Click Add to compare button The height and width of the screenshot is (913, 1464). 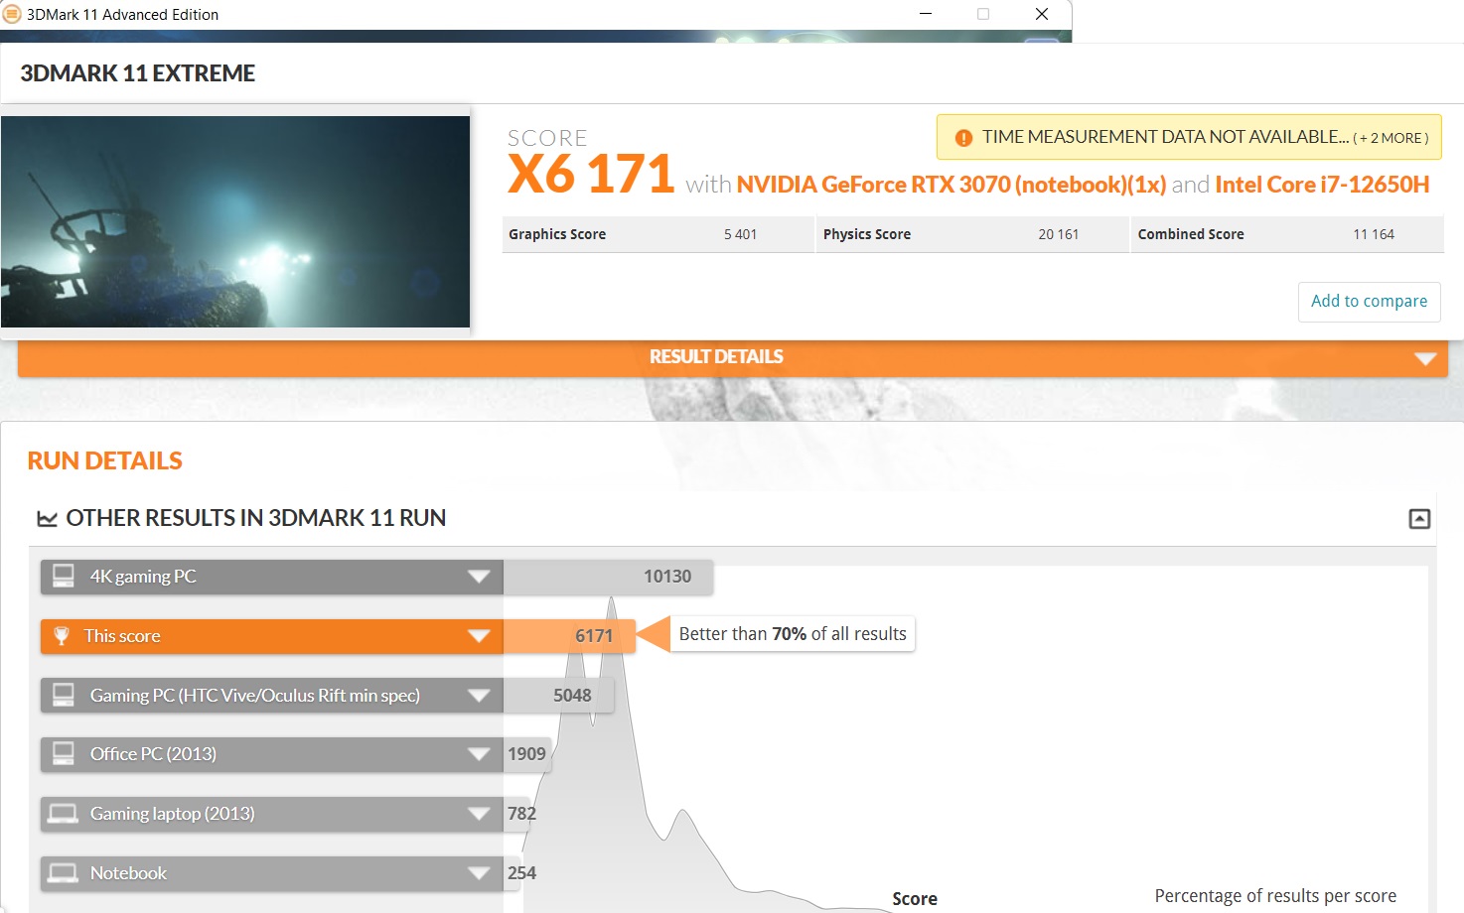tap(1369, 302)
